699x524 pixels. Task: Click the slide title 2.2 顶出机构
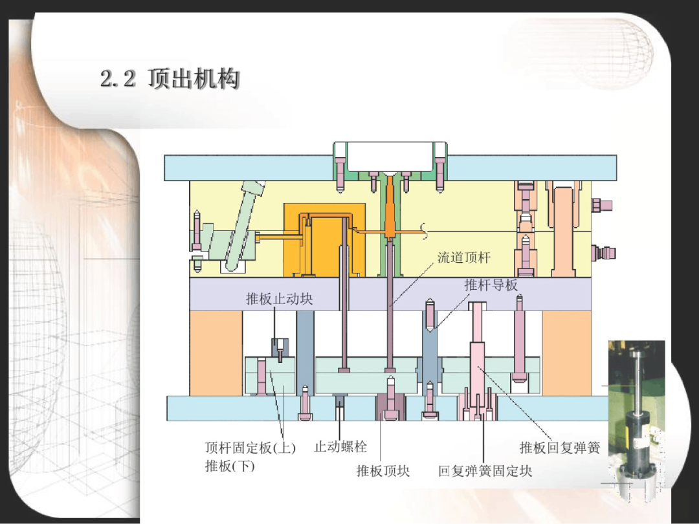click(170, 80)
